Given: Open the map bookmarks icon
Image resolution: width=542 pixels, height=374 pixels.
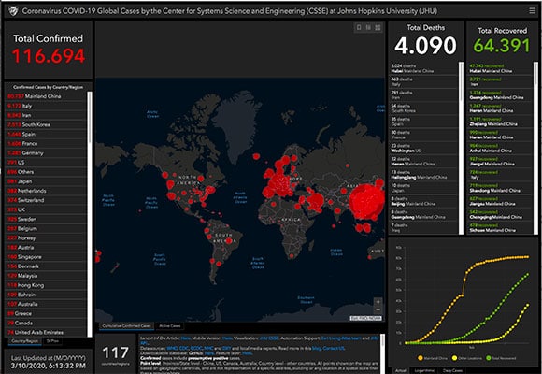Looking at the screenshot, I should 359,27.
